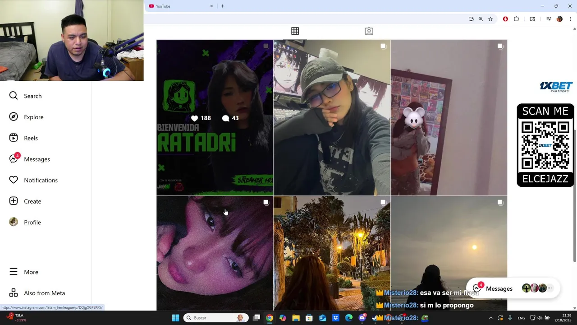Open the media controls music icon
This screenshot has width=577, height=325.
pyautogui.click(x=549, y=19)
